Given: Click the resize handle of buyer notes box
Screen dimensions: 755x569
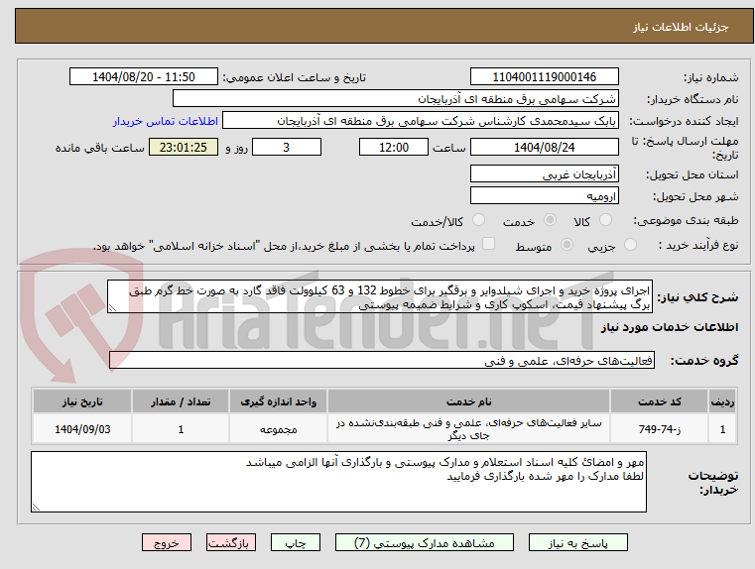Looking at the screenshot, I should click(36, 507).
